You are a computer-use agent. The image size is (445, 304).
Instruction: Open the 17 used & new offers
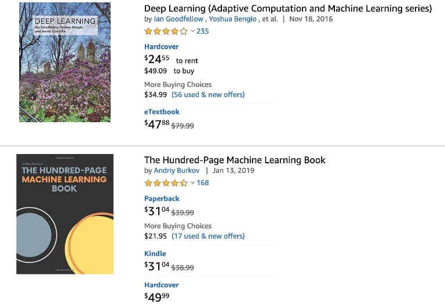tap(208, 236)
